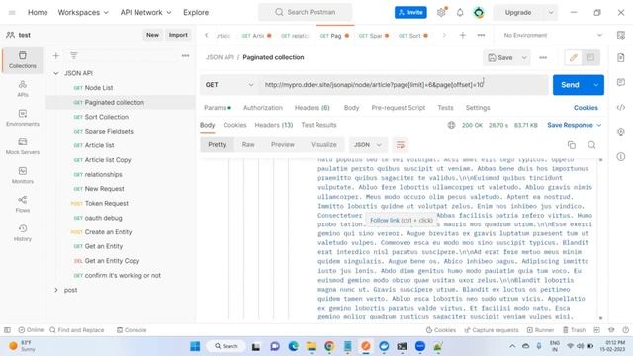This screenshot has height=356, width=633.
Task: Open the user avatar menu
Action: coord(479,13)
